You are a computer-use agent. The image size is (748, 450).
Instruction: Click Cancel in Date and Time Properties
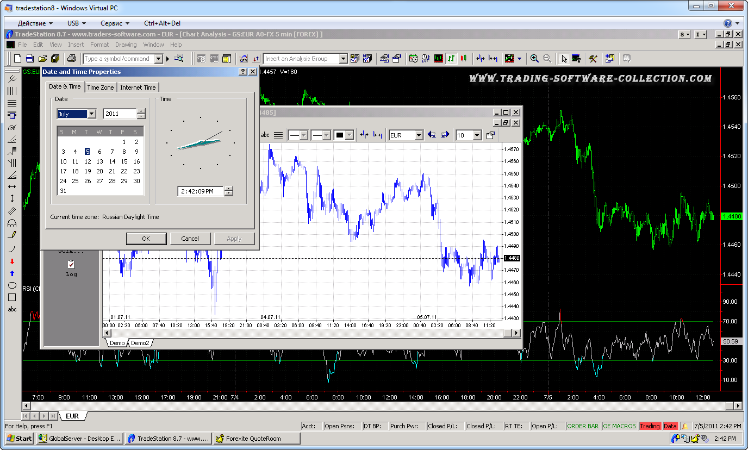(190, 239)
